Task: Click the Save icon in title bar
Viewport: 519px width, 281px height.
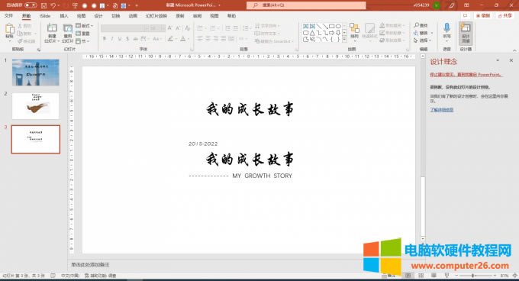Action: click(44, 5)
